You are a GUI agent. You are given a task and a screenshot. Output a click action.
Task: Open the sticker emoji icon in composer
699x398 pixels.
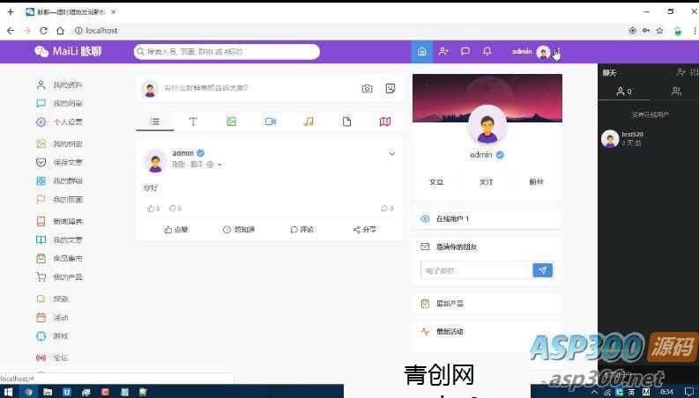pyautogui.click(x=390, y=88)
